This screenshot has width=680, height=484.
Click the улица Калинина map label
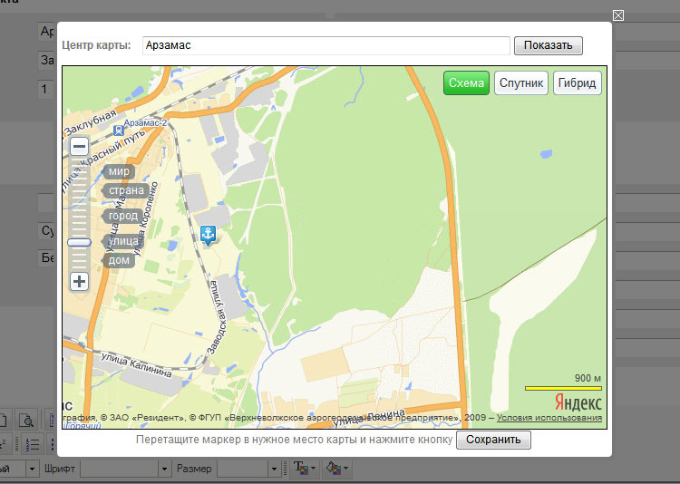point(136,365)
